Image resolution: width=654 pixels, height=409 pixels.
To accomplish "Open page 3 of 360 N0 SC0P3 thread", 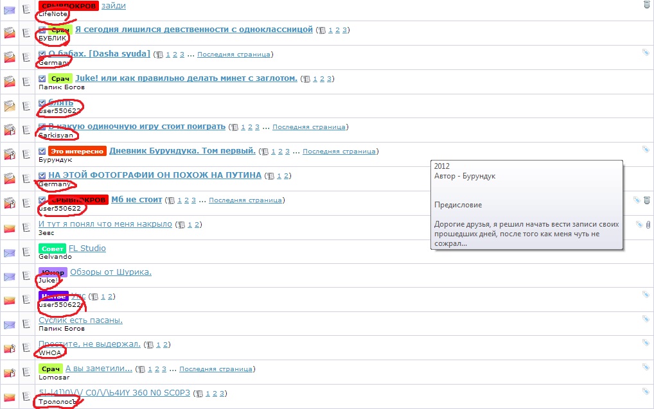I will coord(222,393).
